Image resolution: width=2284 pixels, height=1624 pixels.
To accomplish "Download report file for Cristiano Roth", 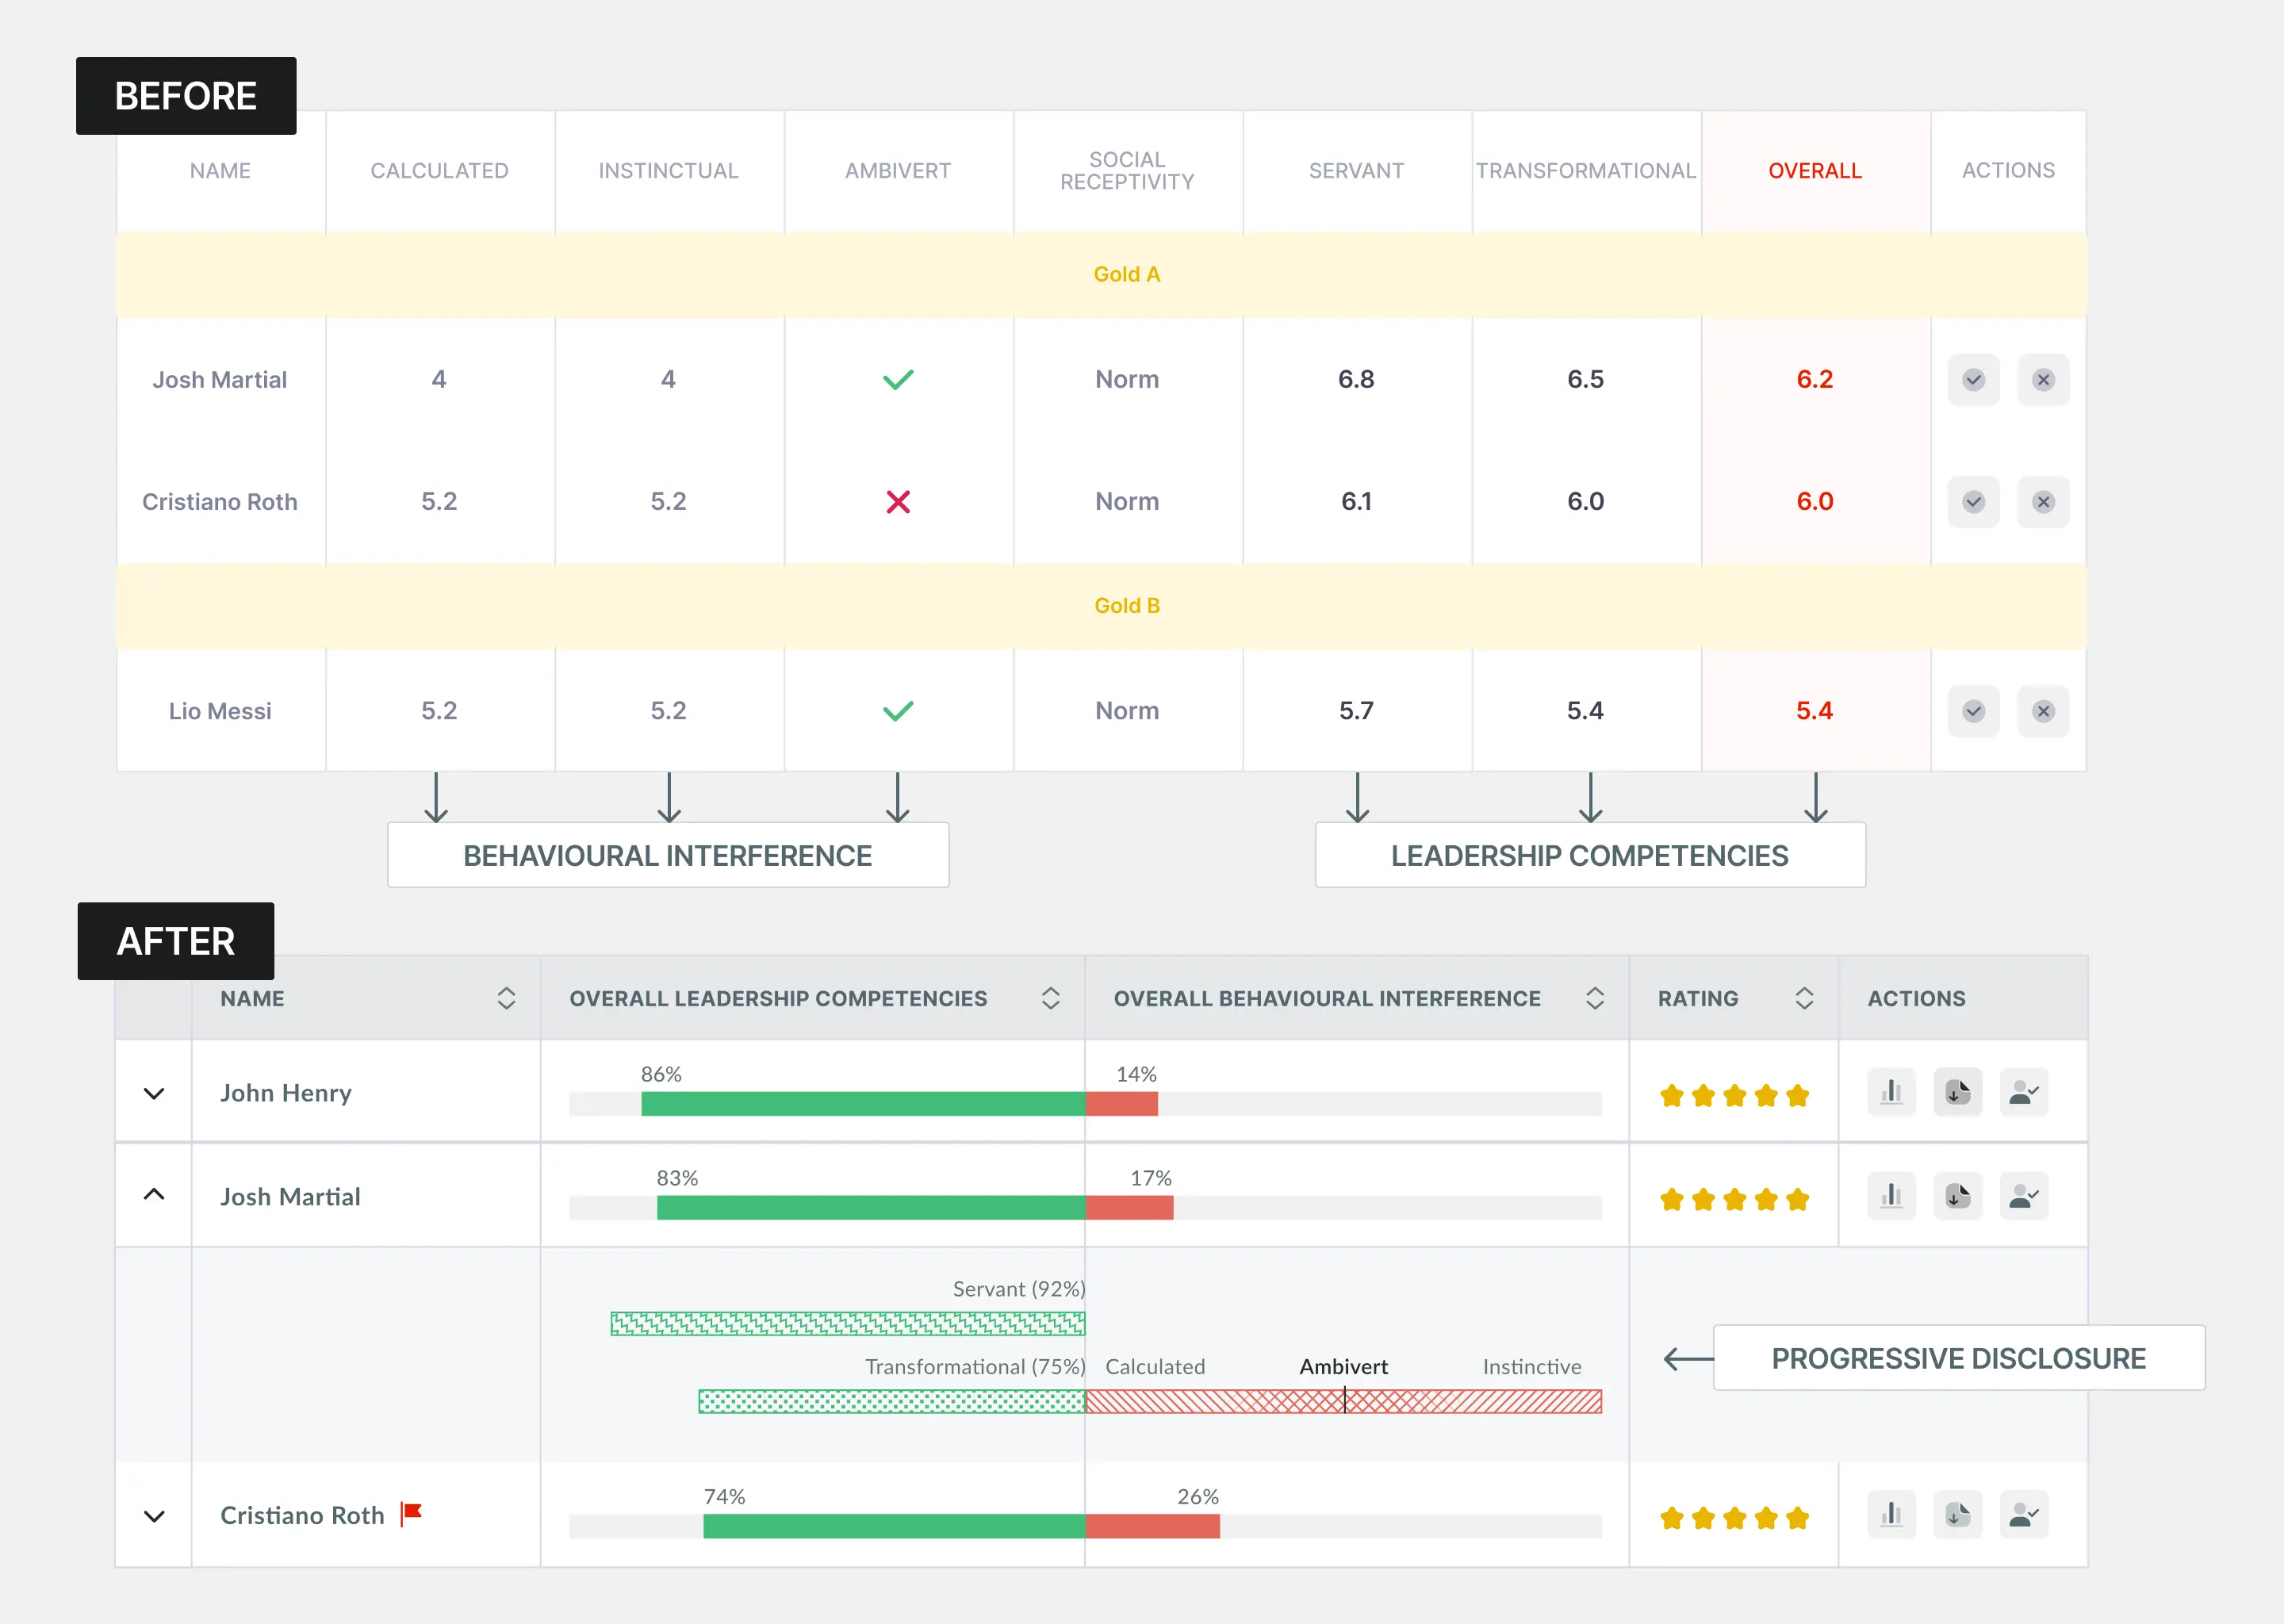I will click(1957, 1515).
